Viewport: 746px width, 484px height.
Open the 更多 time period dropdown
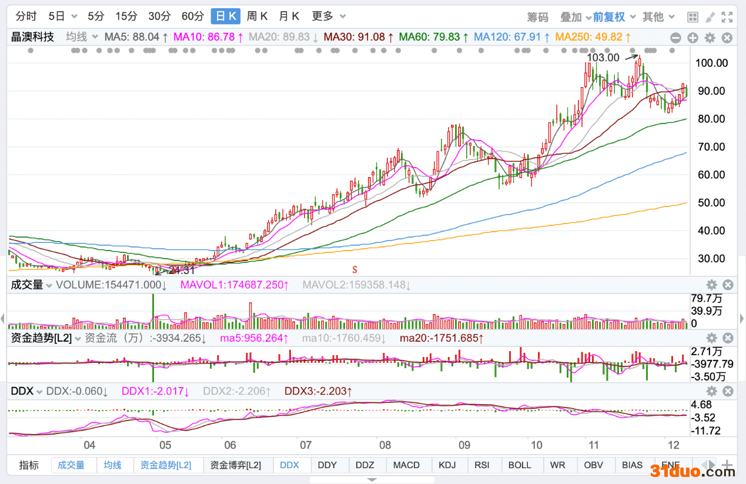(x=328, y=16)
